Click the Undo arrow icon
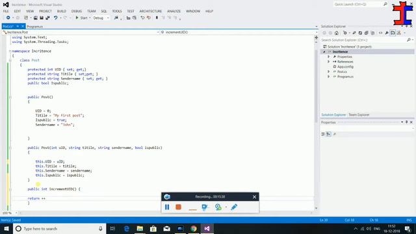The height and width of the screenshot is (234, 416). click(55, 18)
